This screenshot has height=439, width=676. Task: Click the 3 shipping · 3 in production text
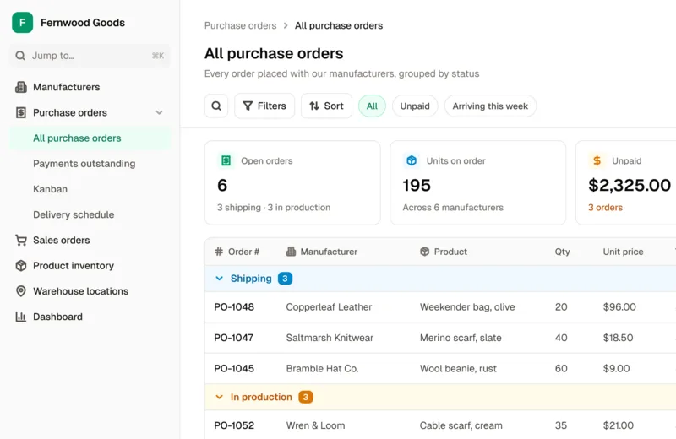274,207
